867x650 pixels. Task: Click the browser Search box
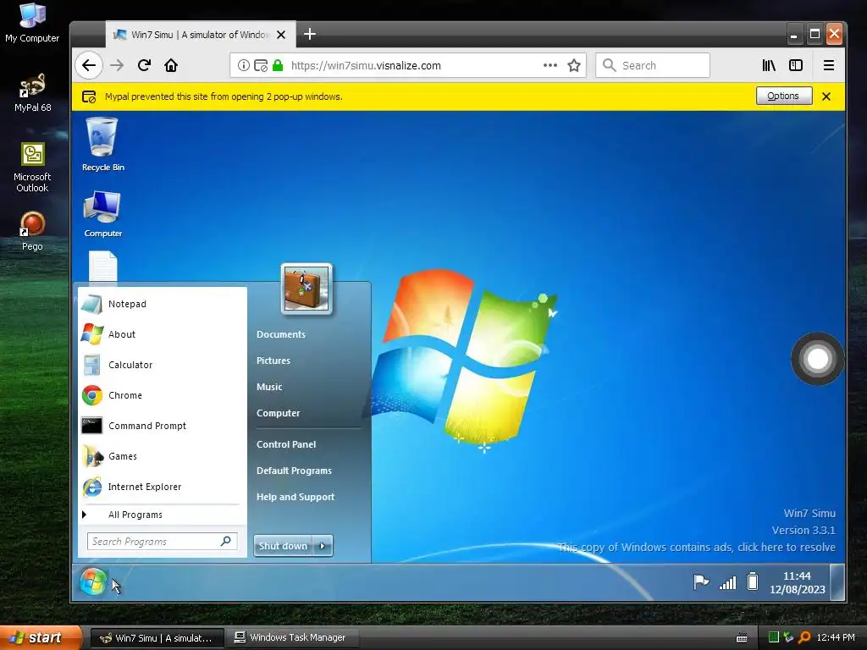click(653, 65)
